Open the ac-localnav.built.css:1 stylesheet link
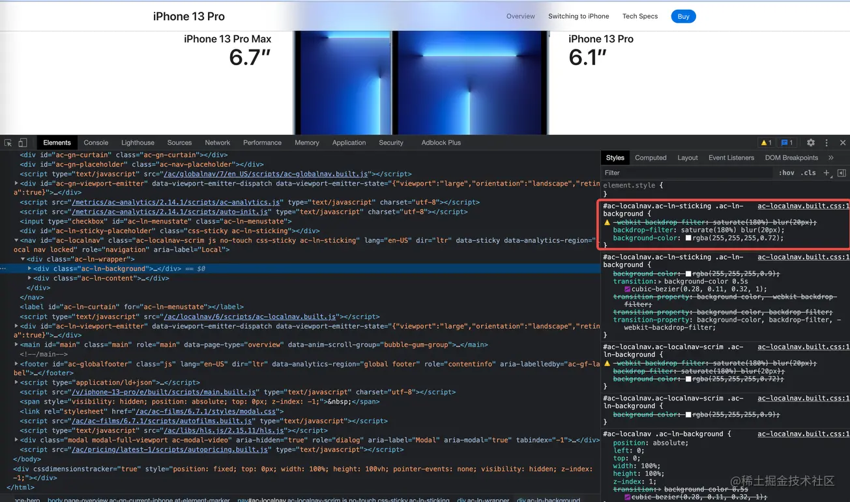850x502 pixels. click(x=802, y=206)
